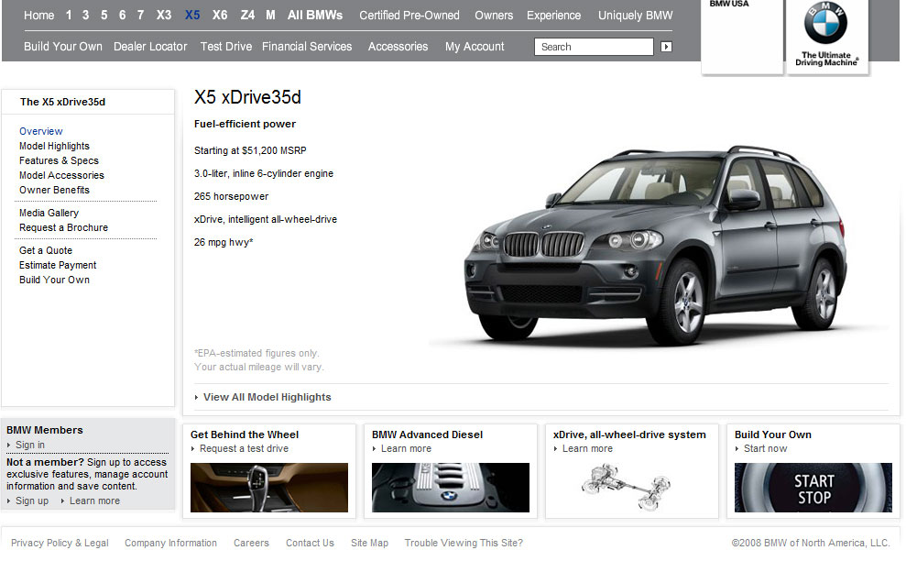Click Request a test drive link

pos(244,448)
